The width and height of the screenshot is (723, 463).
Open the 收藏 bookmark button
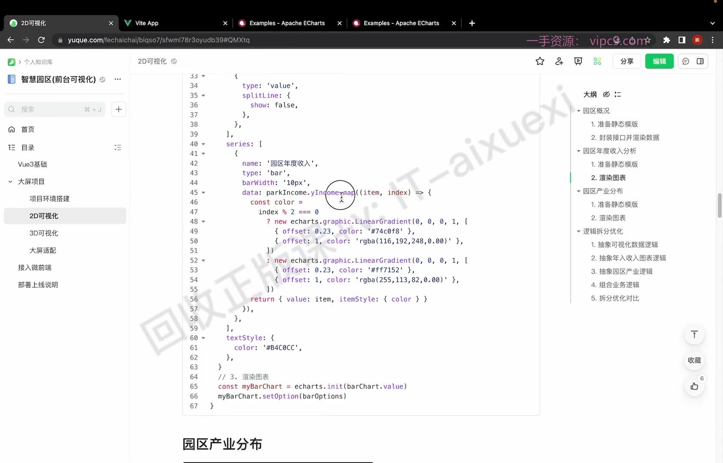pos(694,360)
